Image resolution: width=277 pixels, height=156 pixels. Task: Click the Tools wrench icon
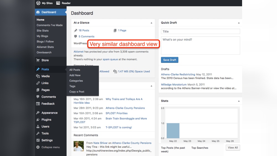click(x=38, y=133)
